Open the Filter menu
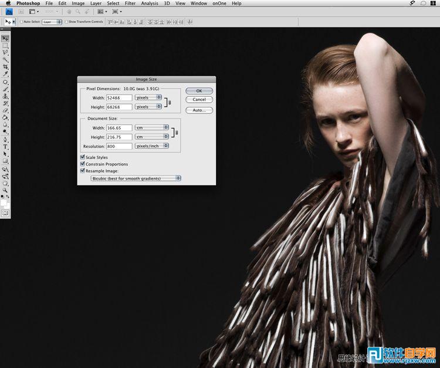The width and height of the screenshot is (440, 368). pos(130,4)
